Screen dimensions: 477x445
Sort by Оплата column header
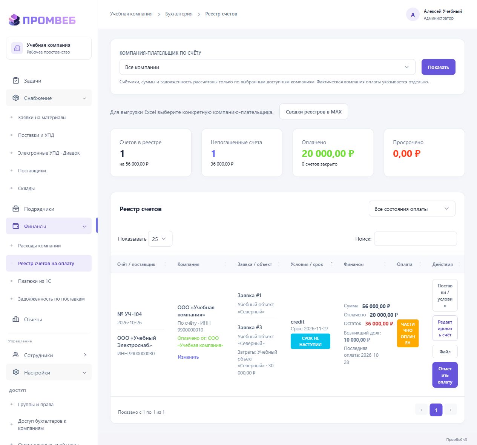point(408,264)
